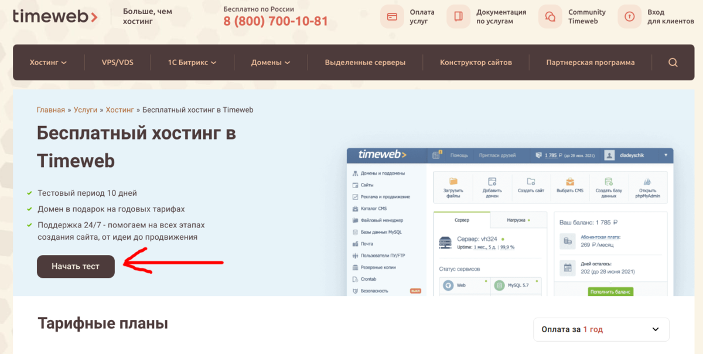
Task: Click the Вход для клиентов login icon
Action: [629, 16]
